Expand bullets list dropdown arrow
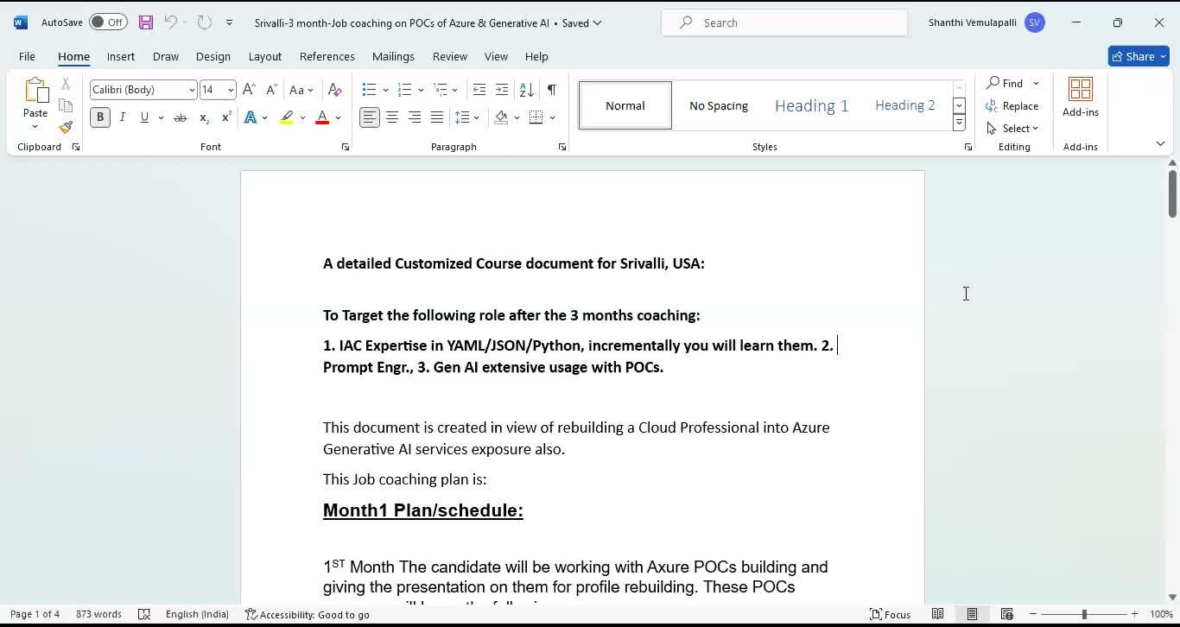 click(x=385, y=90)
